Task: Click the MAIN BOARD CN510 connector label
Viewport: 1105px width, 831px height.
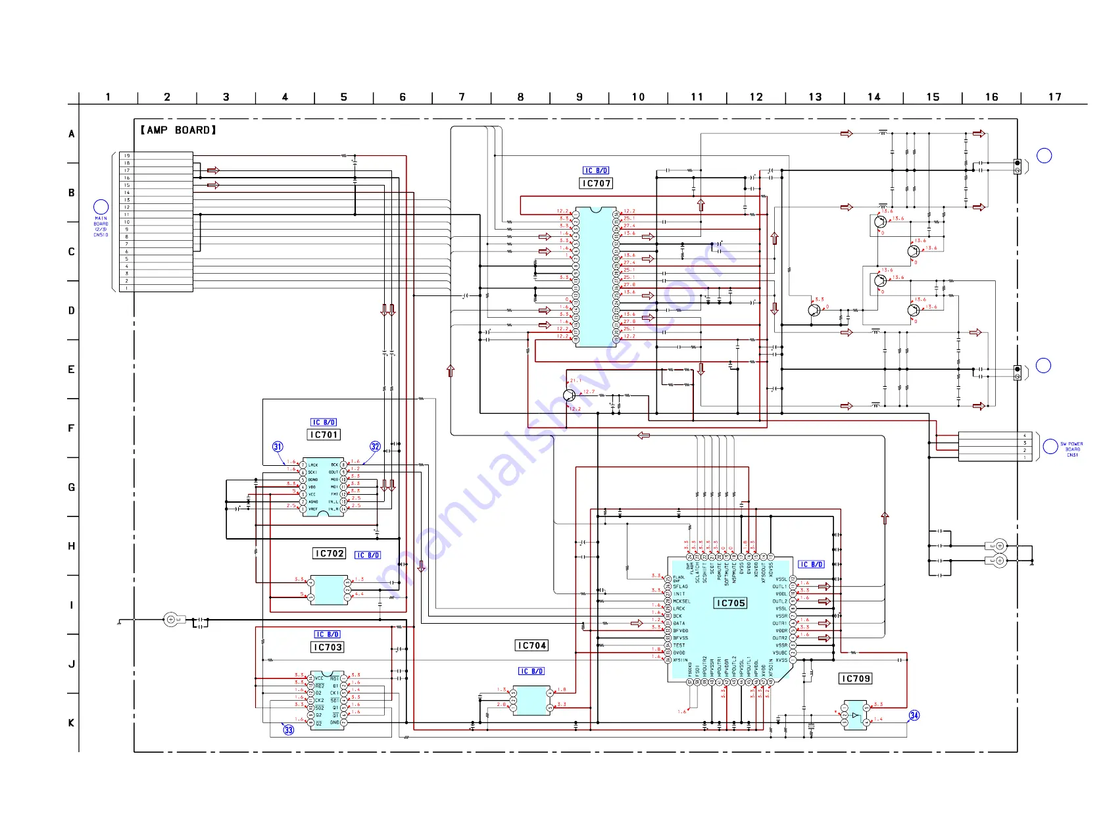Action: pyautogui.click(x=101, y=226)
